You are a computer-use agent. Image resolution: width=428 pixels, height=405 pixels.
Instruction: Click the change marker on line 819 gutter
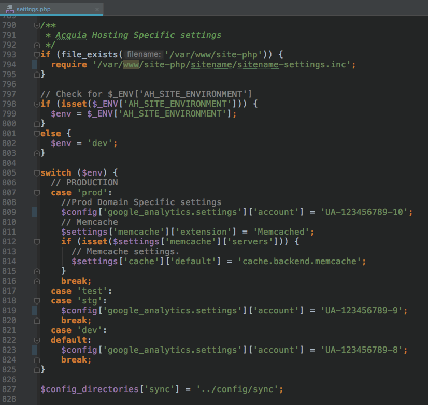(x=34, y=311)
